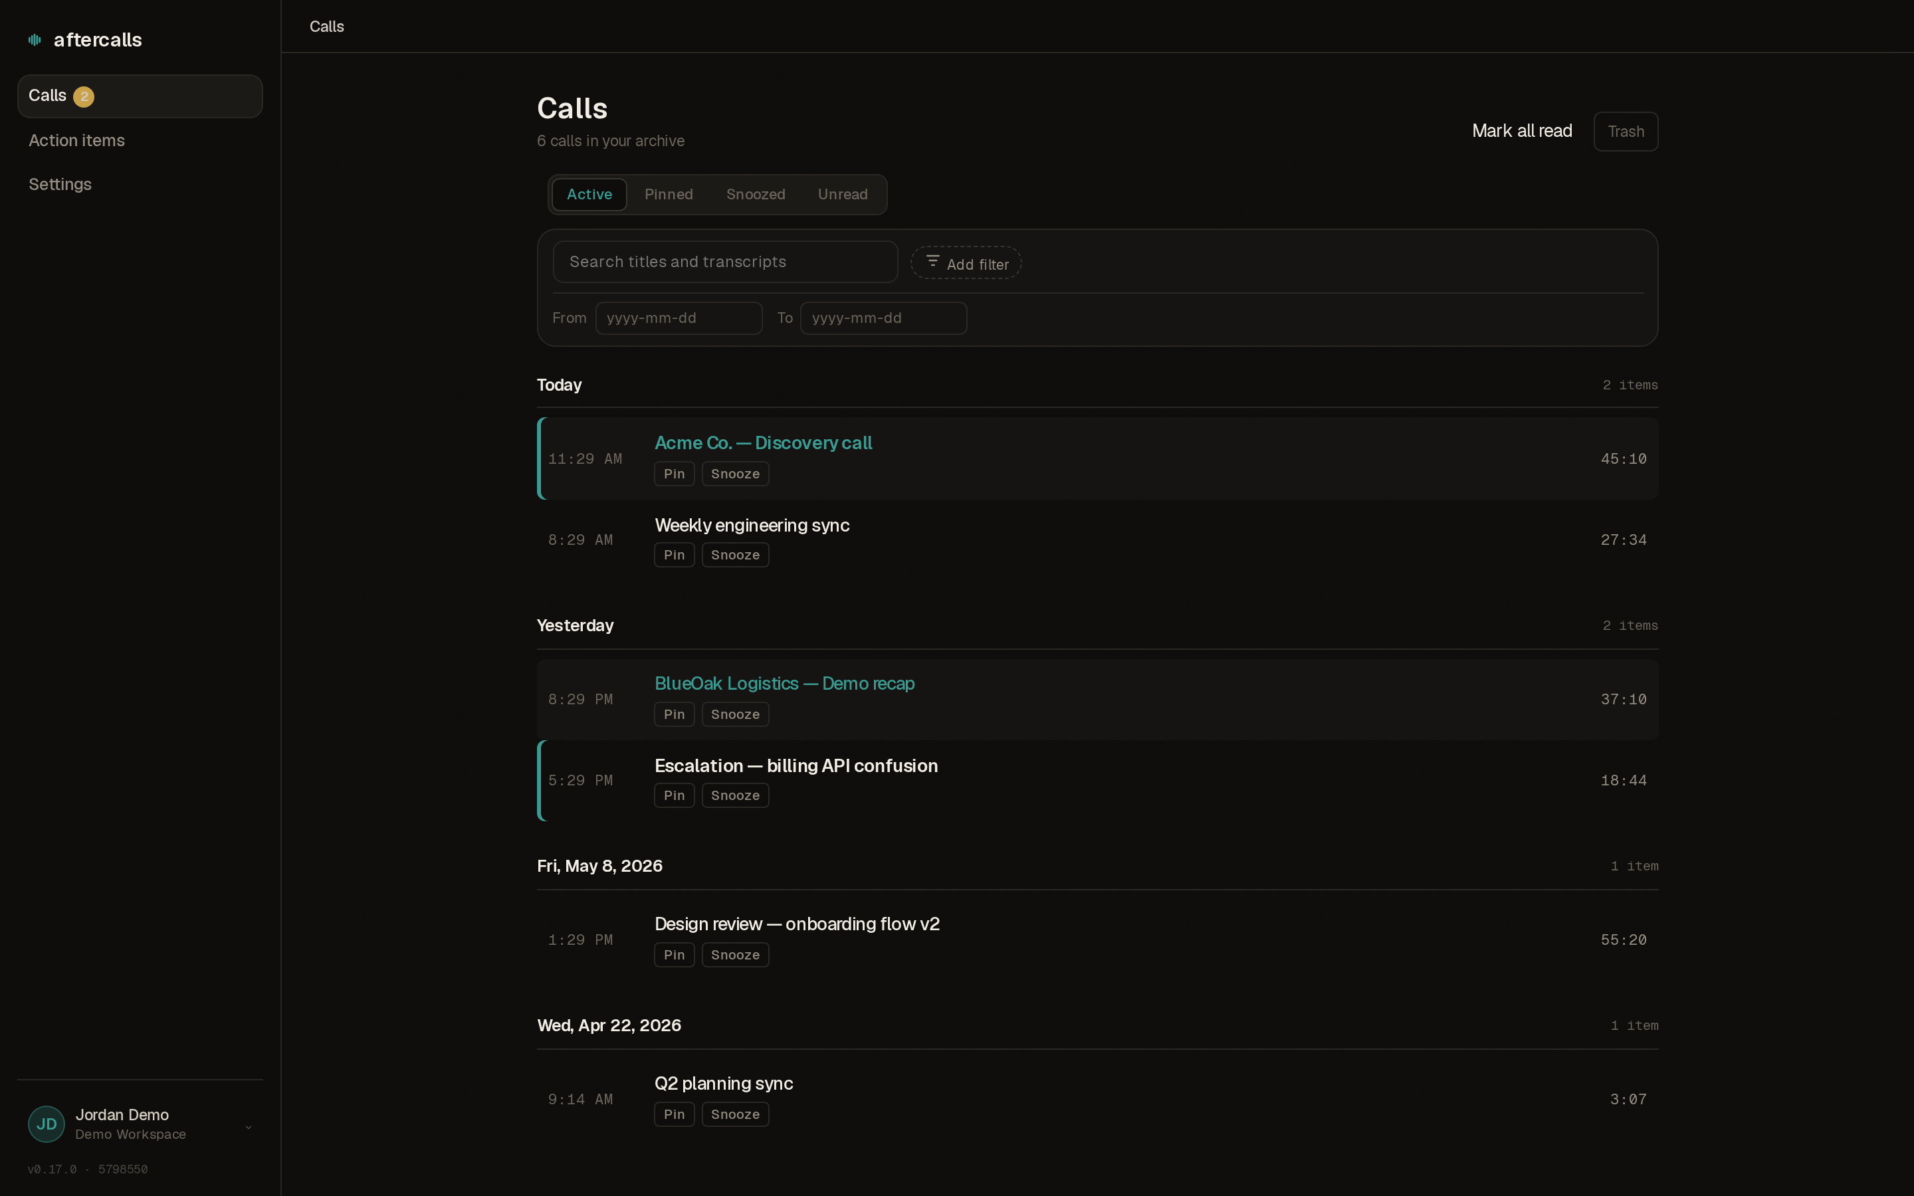Expand the Jordan Demo account chevron

(249, 1127)
